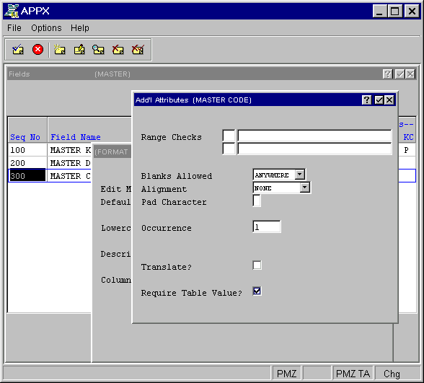Click the PMZ TA status bar cell

click(353, 374)
